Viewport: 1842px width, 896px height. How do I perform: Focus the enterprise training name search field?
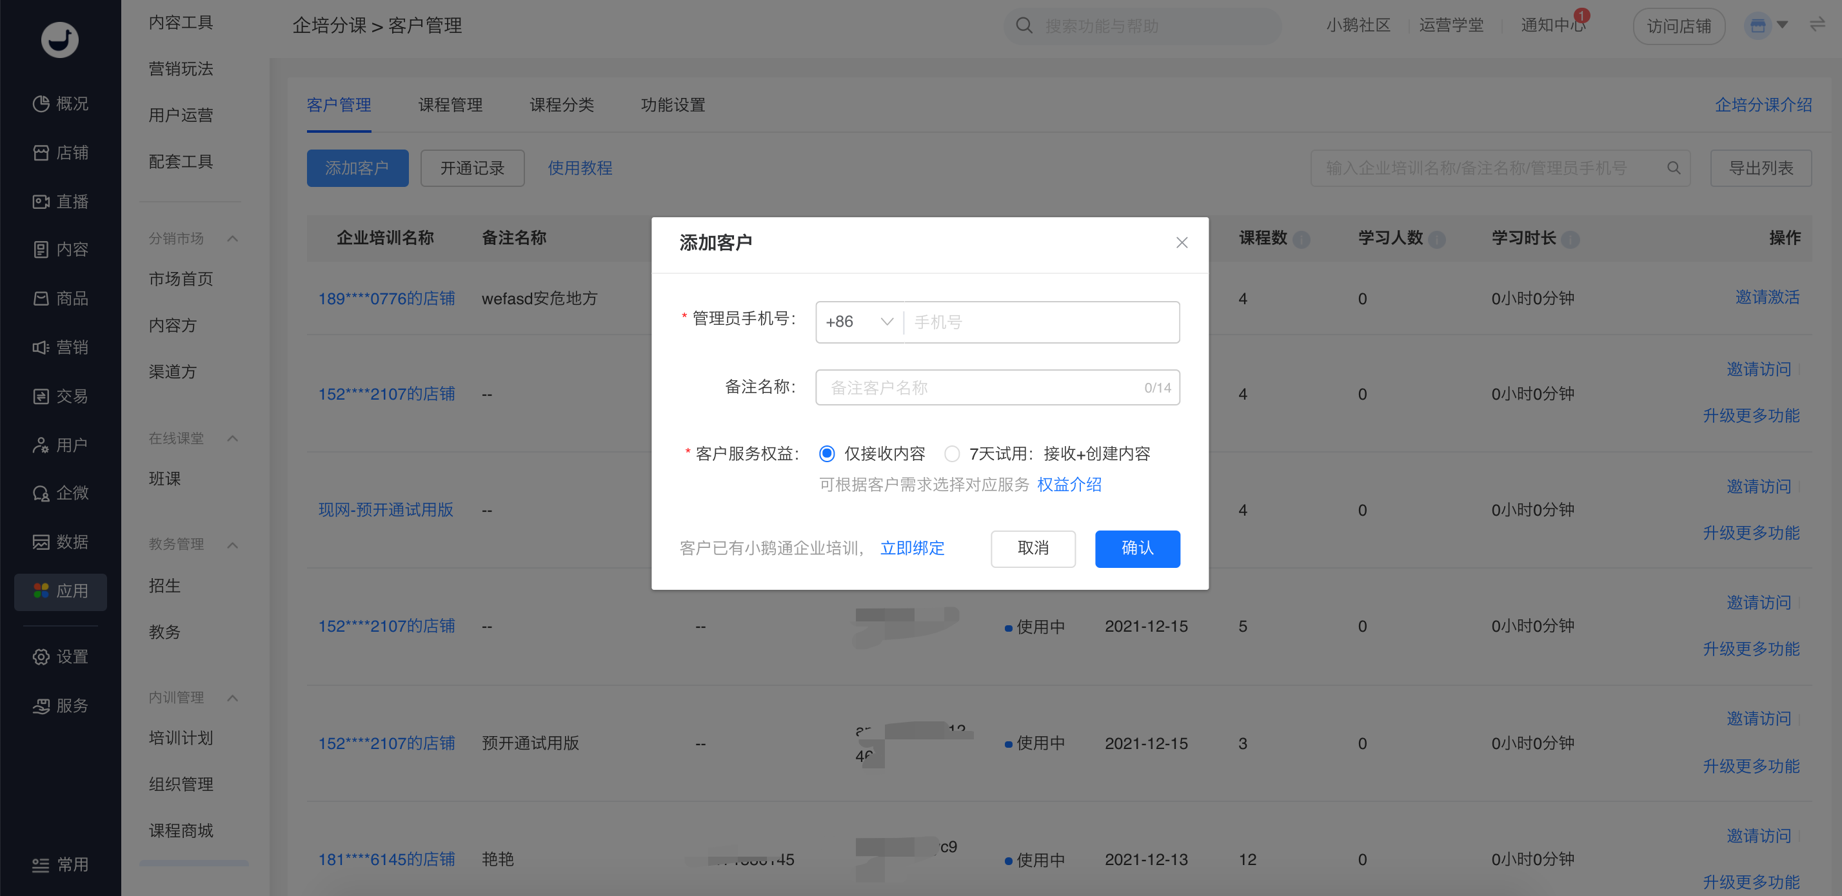click(1500, 168)
